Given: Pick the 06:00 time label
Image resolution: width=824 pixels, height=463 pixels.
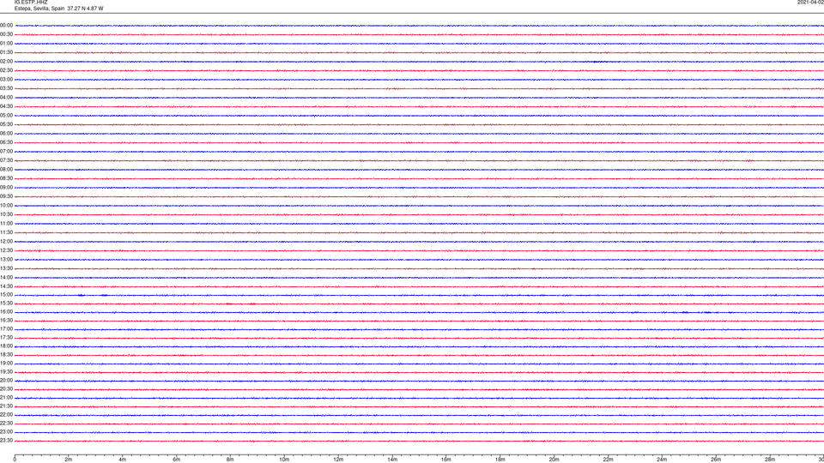Looking at the screenshot, I should point(6,134).
